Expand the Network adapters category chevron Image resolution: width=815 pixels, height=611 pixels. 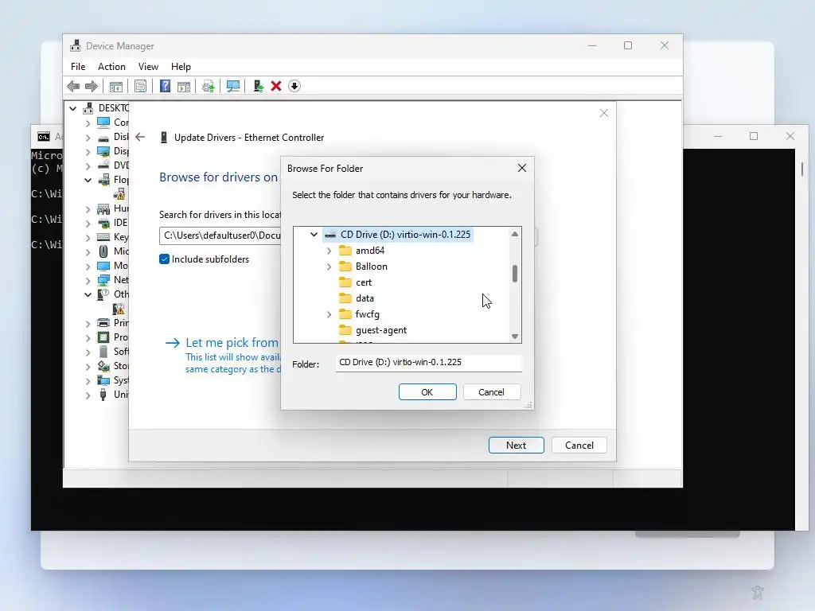coord(88,281)
